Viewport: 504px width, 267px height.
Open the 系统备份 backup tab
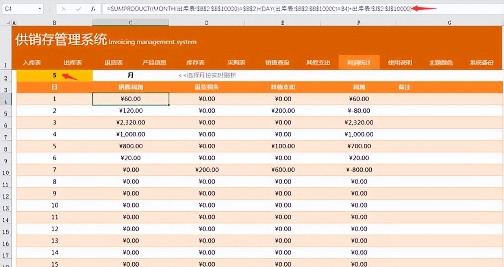(483, 62)
